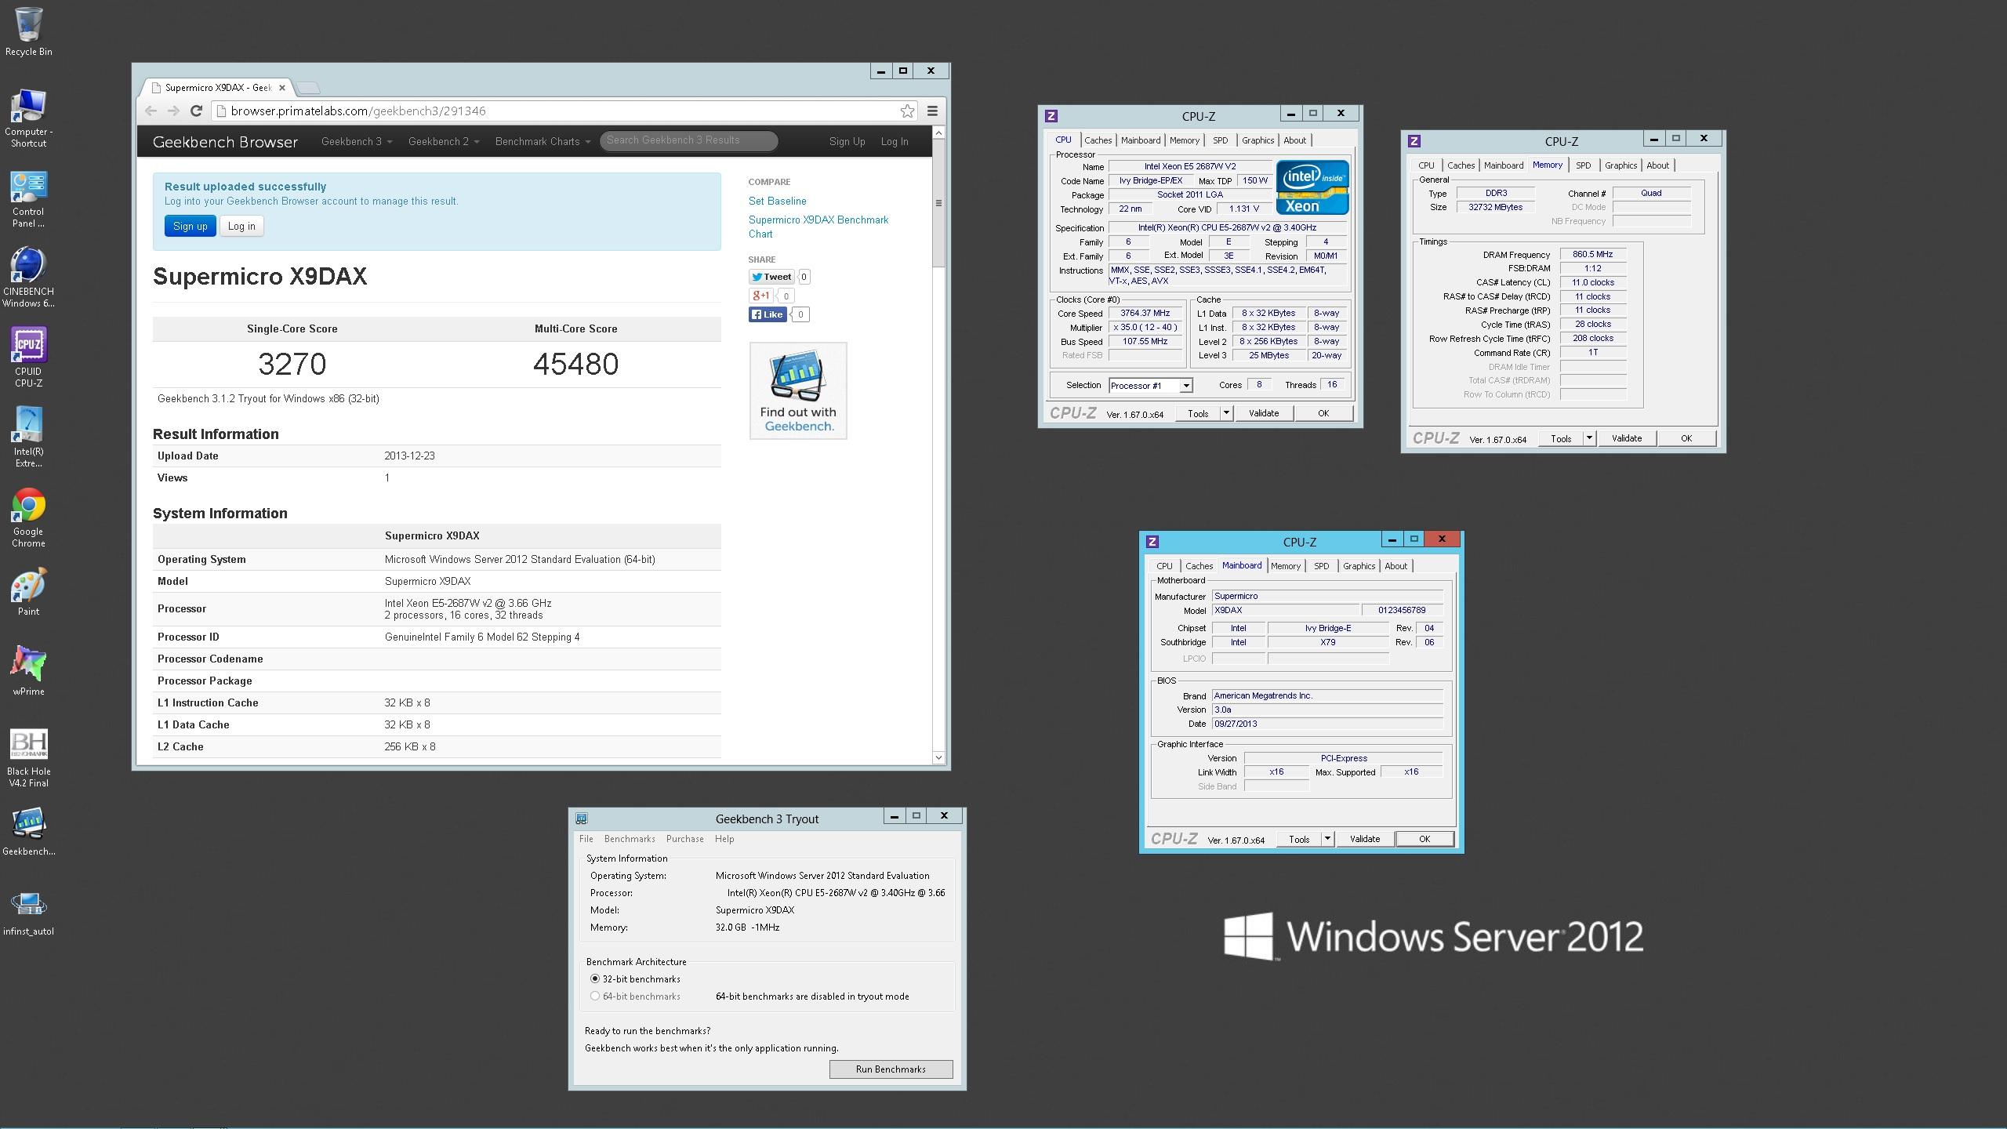Click the Find out with Geekbench banner
The width and height of the screenshot is (2007, 1129).
point(798,390)
